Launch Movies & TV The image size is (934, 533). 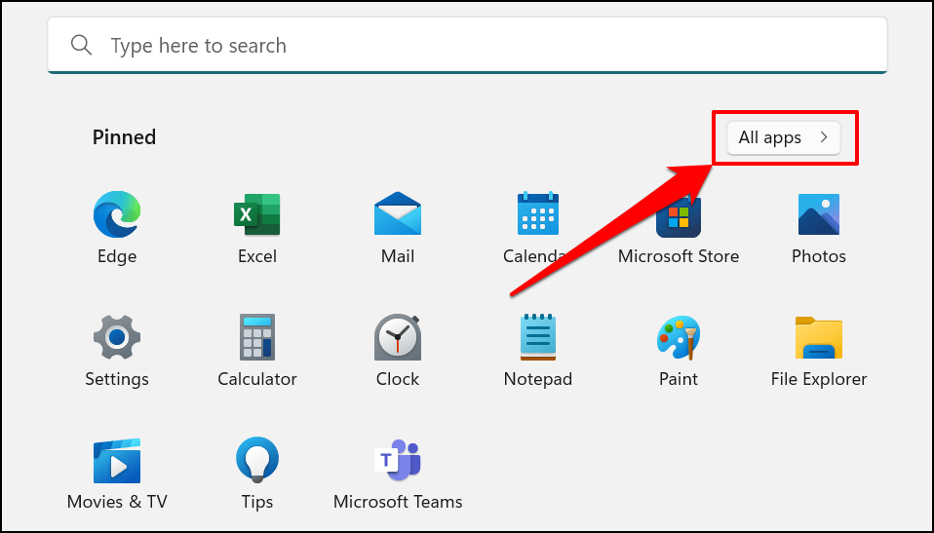click(x=117, y=461)
